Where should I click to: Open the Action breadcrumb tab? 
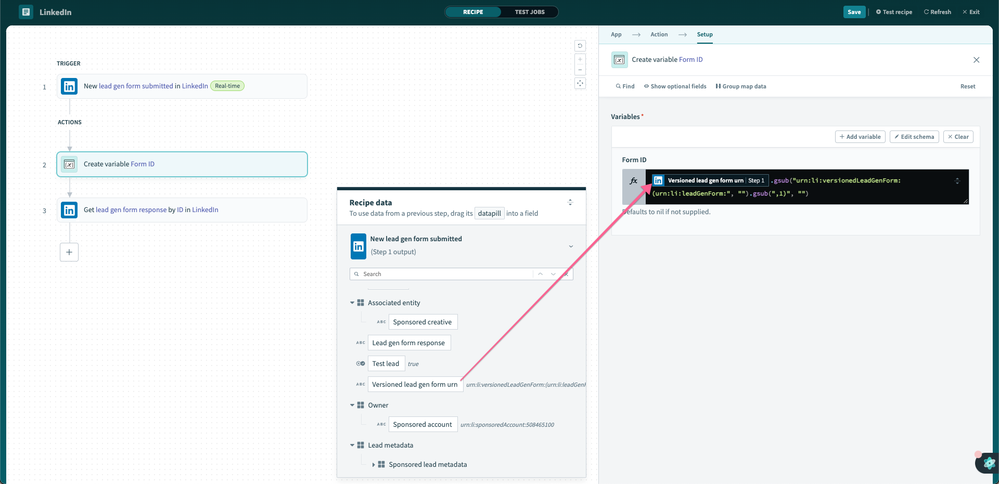coord(658,34)
